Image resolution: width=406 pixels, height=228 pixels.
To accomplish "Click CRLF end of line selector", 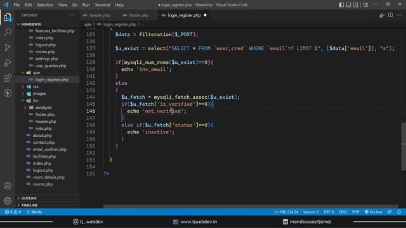I will [x=343, y=212].
